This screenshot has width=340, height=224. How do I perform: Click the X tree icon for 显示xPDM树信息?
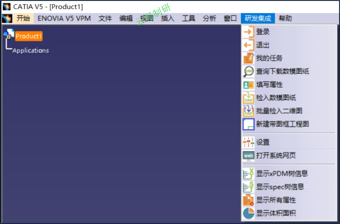click(249, 173)
